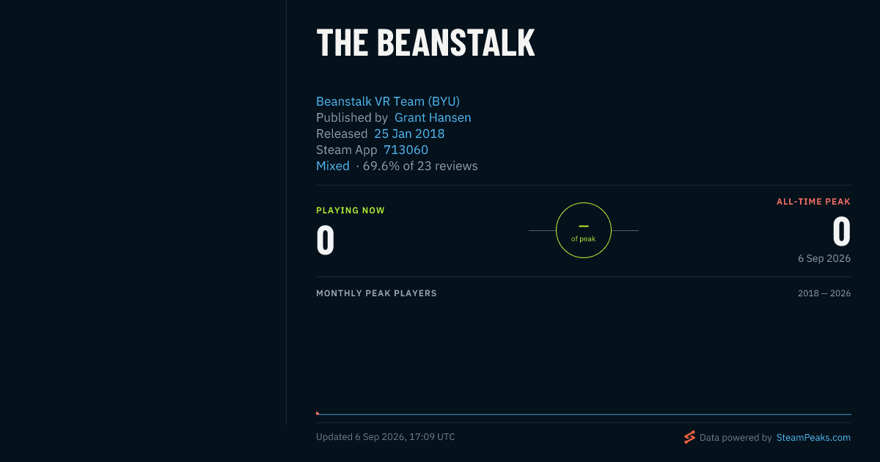880x462 pixels.
Task: Click the Playing Now count
Action: [x=326, y=240]
